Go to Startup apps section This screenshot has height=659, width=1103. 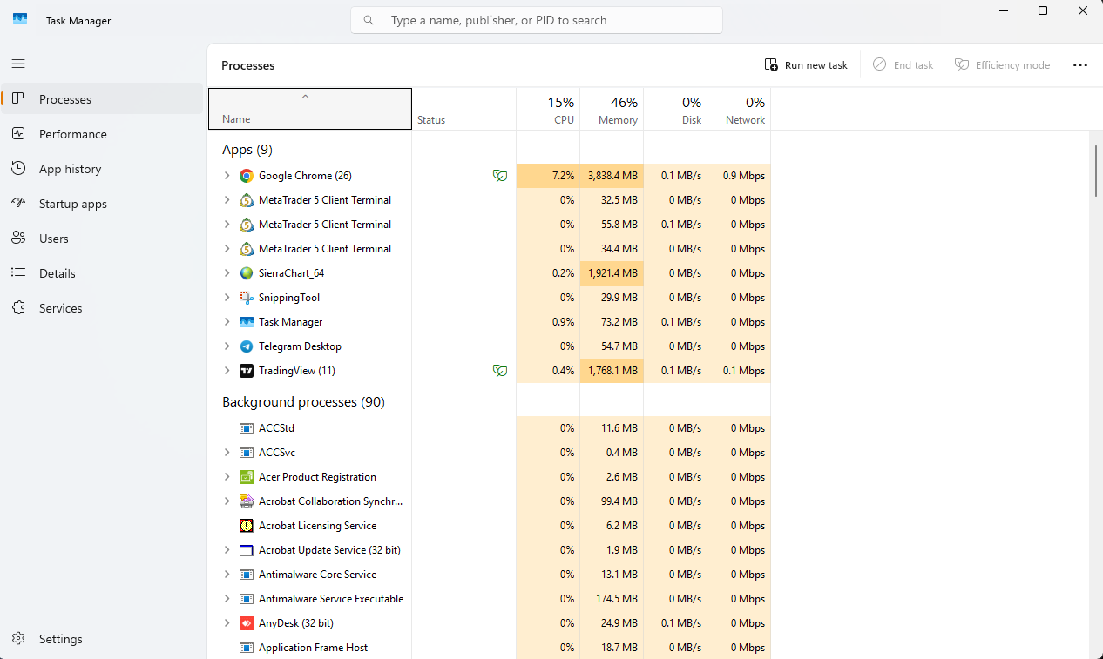coord(73,204)
